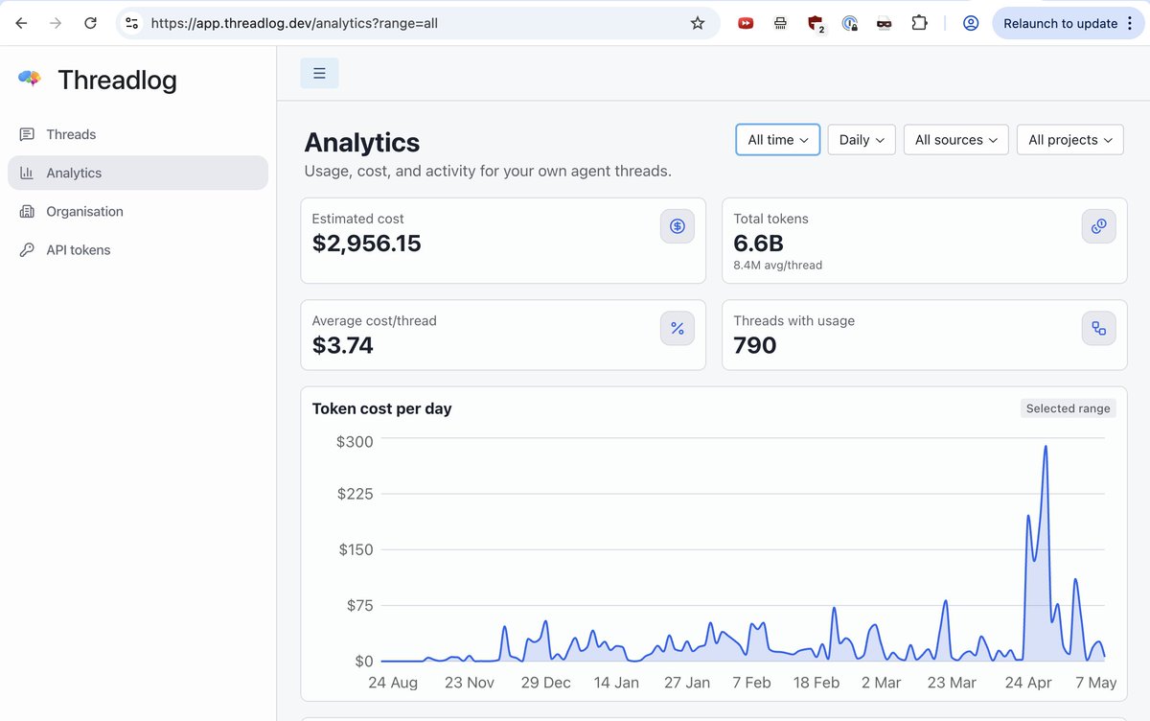This screenshot has height=721, width=1150.
Task: Click the 24 Apr axis label
Action: [1028, 683]
